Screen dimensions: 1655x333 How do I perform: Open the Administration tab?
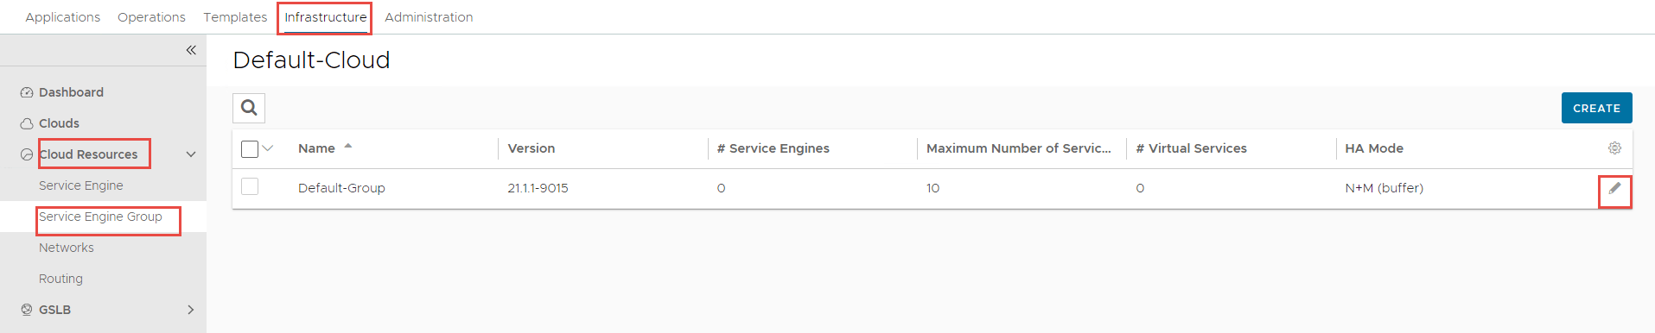point(429,17)
